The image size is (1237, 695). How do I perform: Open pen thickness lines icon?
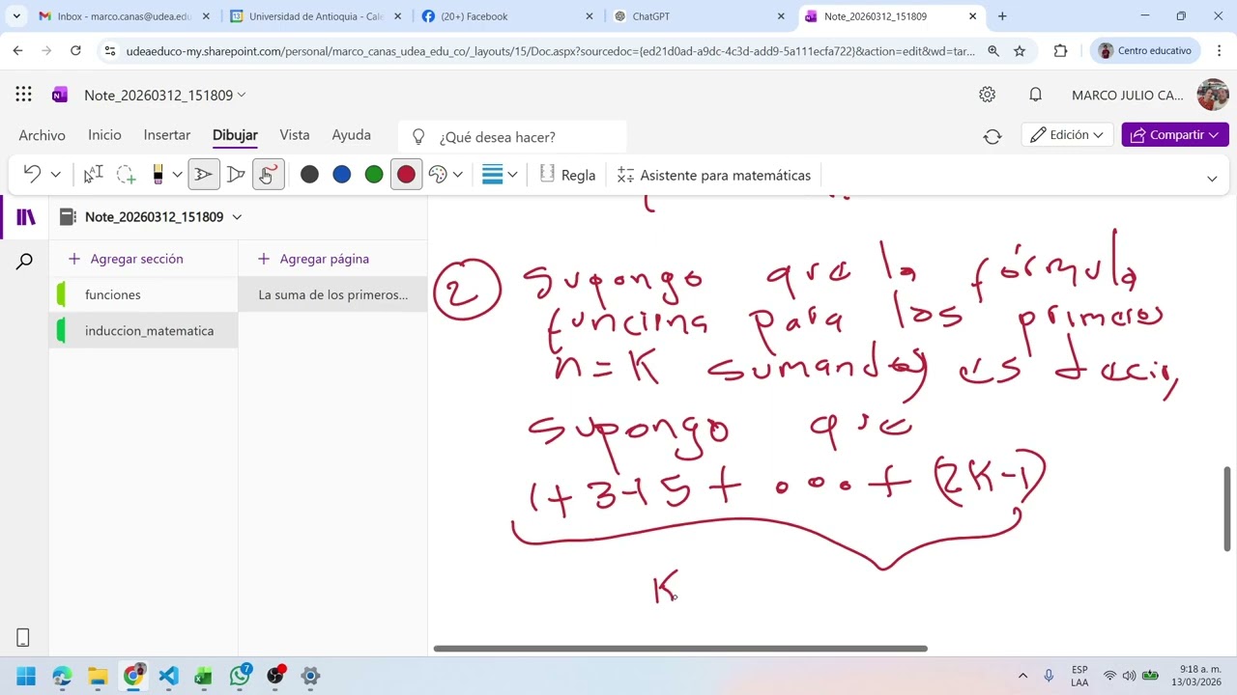[x=492, y=175]
